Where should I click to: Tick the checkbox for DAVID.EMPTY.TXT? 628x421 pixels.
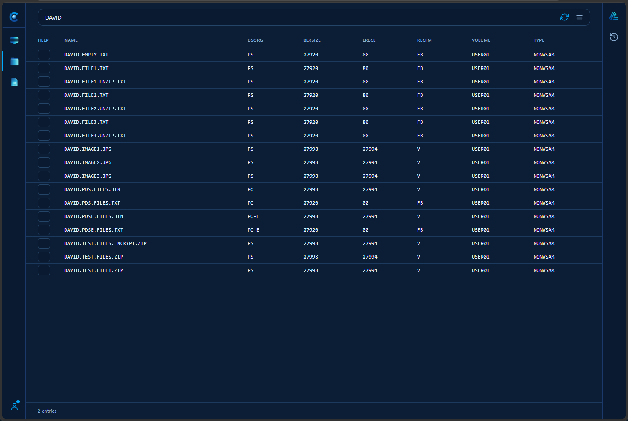tap(44, 55)
